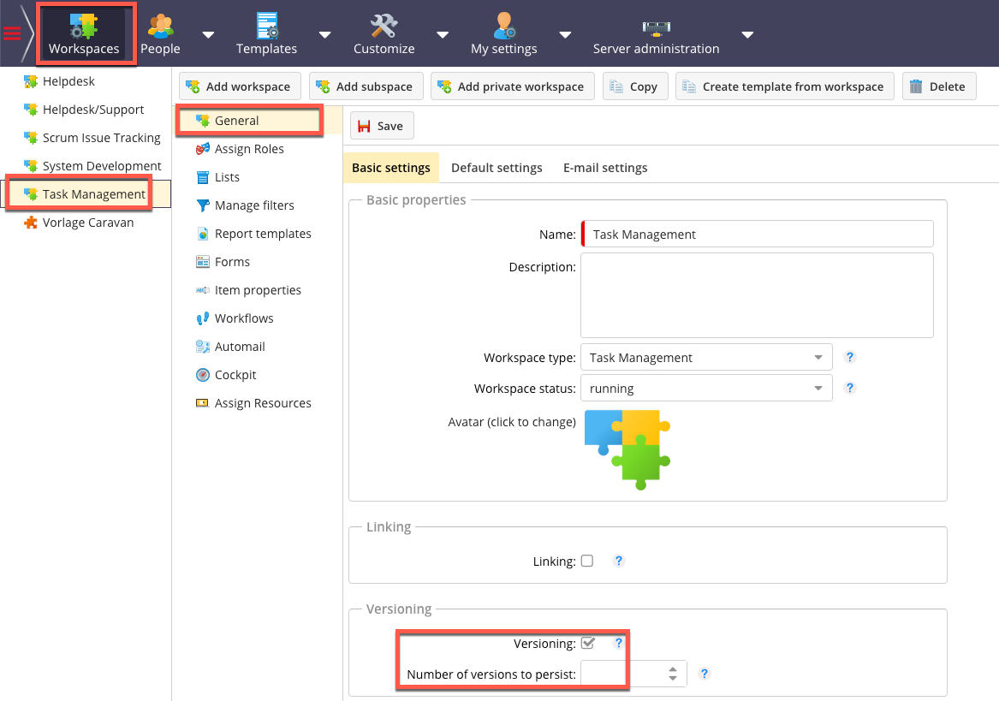Click the help icon beside Workspace type
Screen dimensions: 999x701
click(x=850, y=357)
